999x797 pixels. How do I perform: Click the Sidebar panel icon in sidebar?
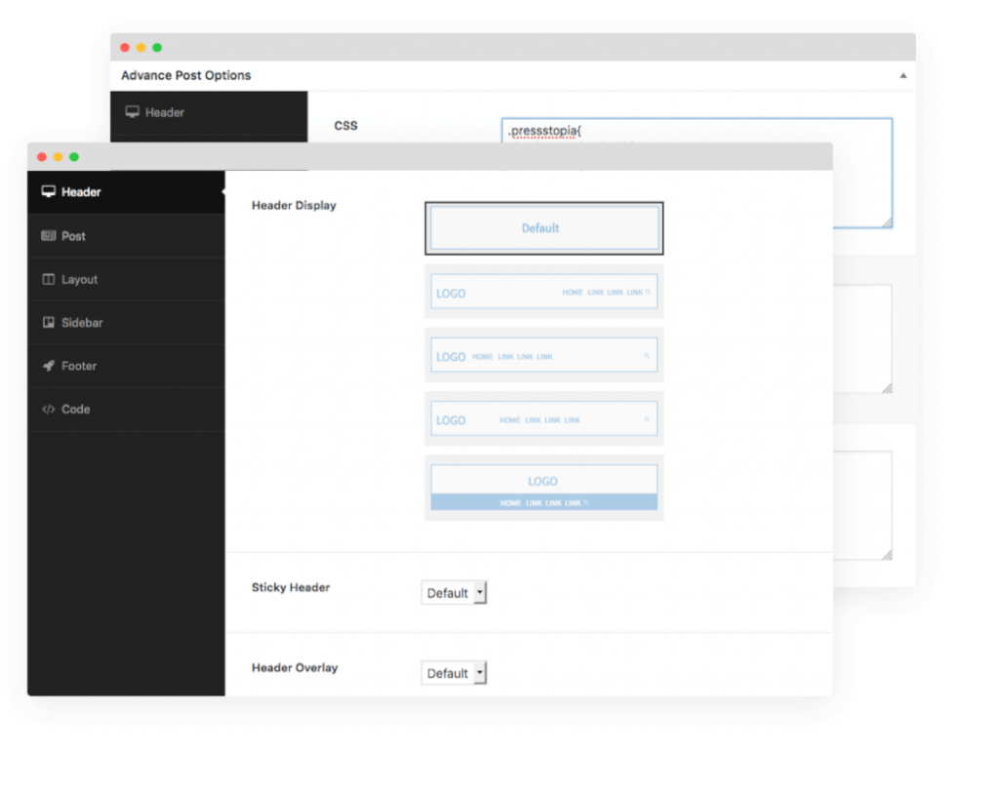point(48,323)
